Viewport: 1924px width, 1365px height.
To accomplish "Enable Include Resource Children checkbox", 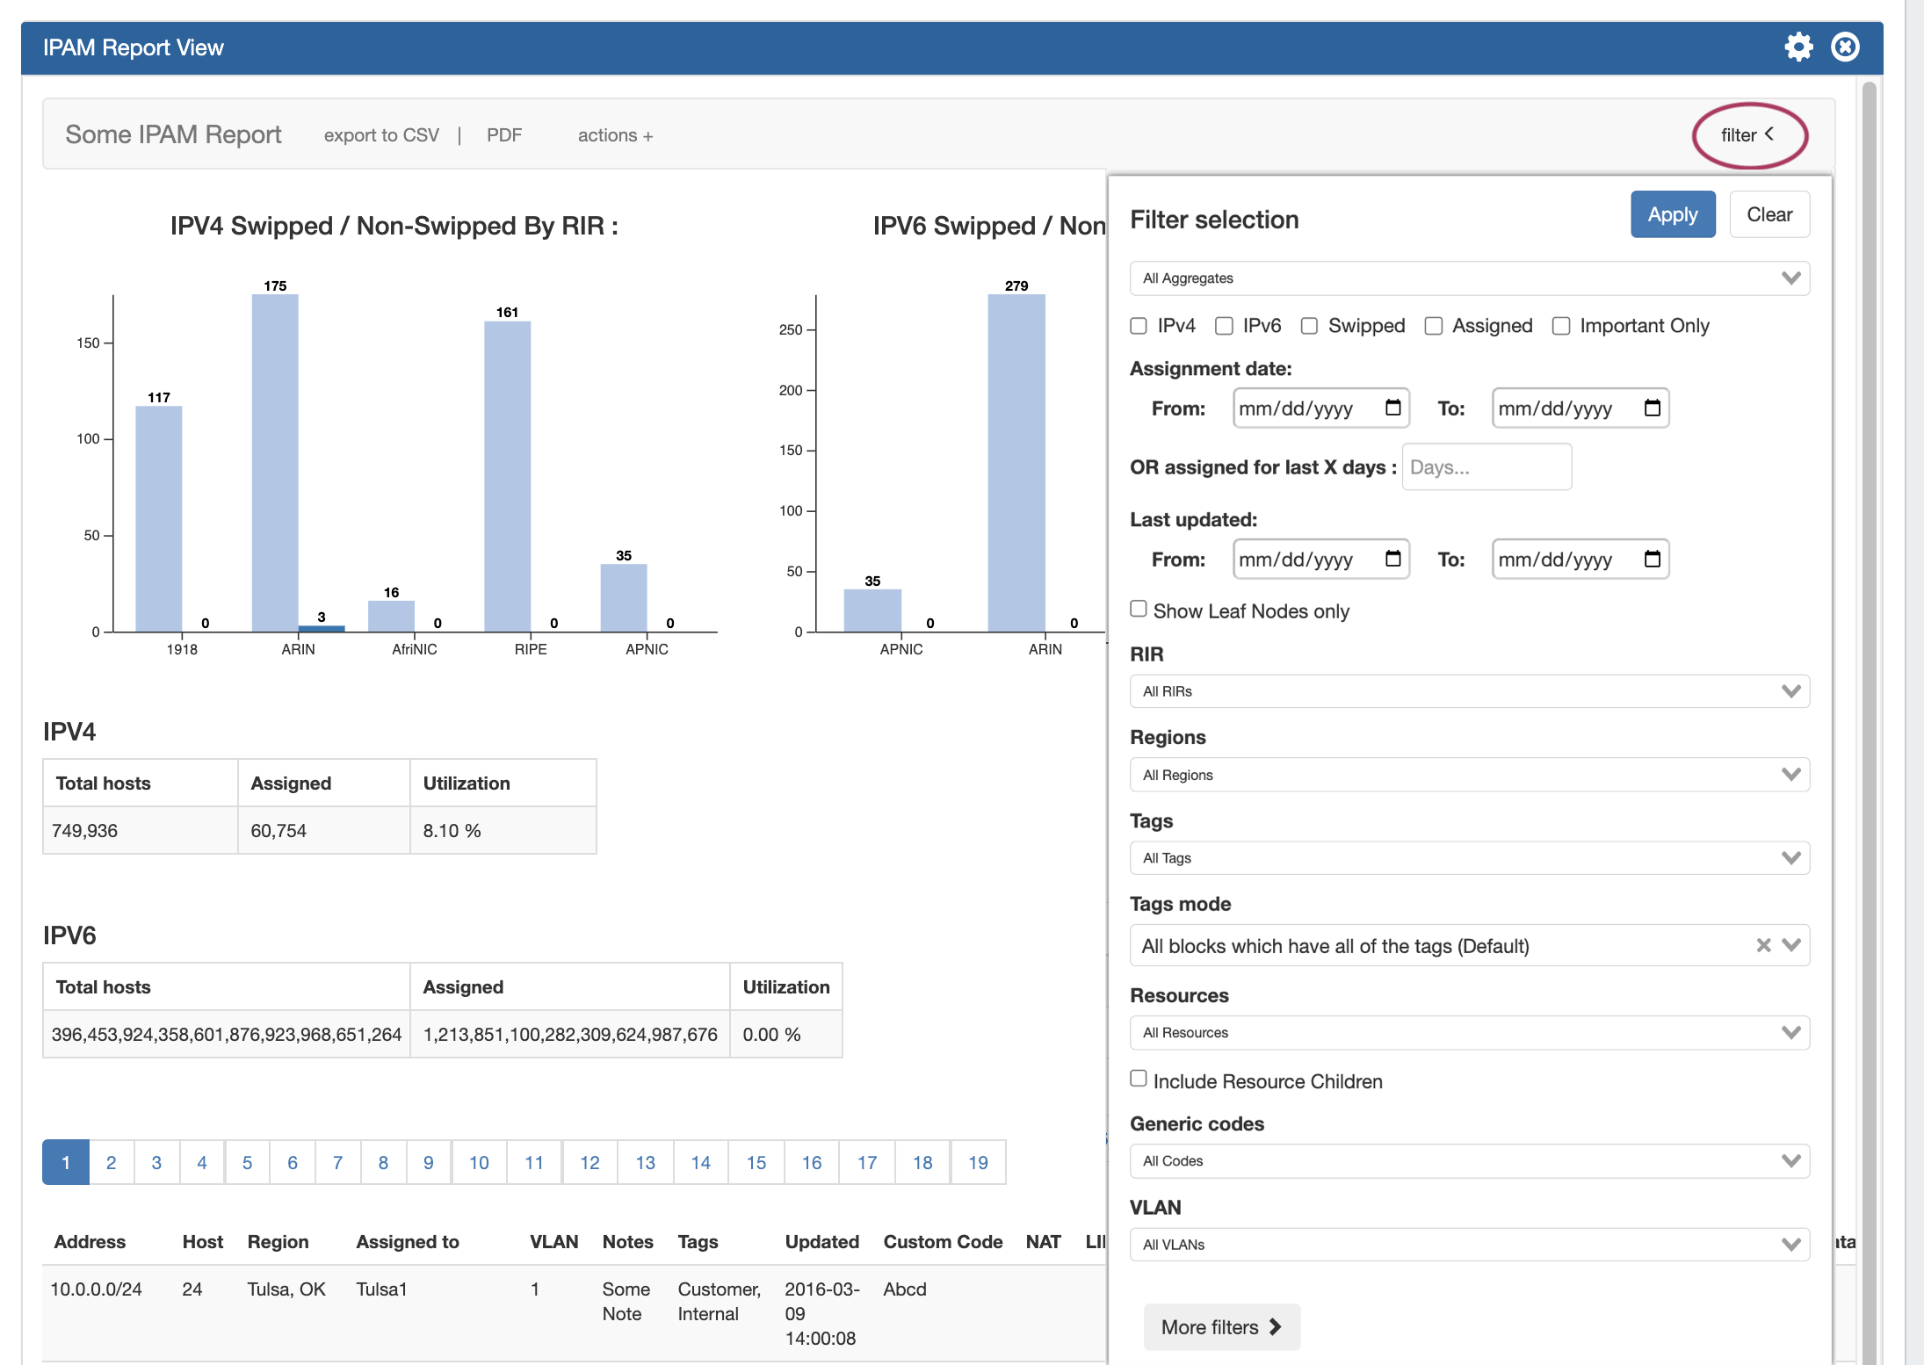I will (x=1139, y=1079).
